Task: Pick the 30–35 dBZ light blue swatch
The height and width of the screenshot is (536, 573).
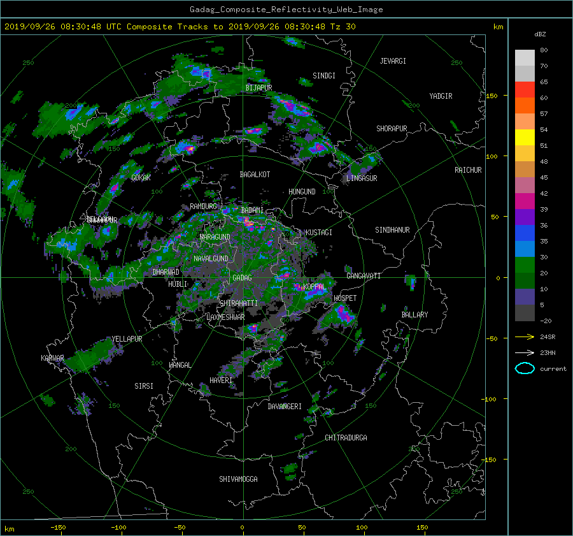Action: [x=525, y=249]
